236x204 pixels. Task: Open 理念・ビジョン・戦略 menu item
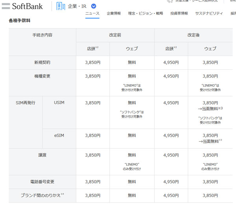pyautogui.click(x=146, y=13)
